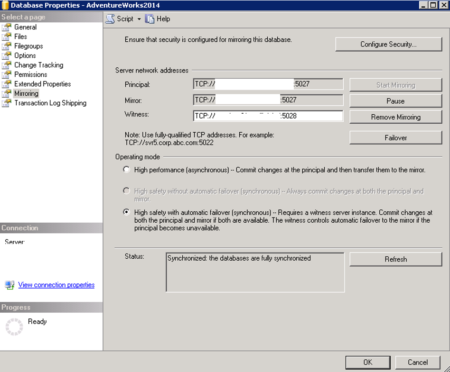Image resolution: width=450 pixels, height=372 pixels.
Task: Click the Help book icon
Action: pos(149,19)
